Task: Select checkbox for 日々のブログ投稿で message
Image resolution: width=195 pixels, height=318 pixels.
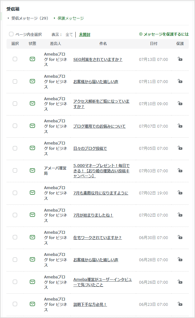Action: [x=15, y=148]
